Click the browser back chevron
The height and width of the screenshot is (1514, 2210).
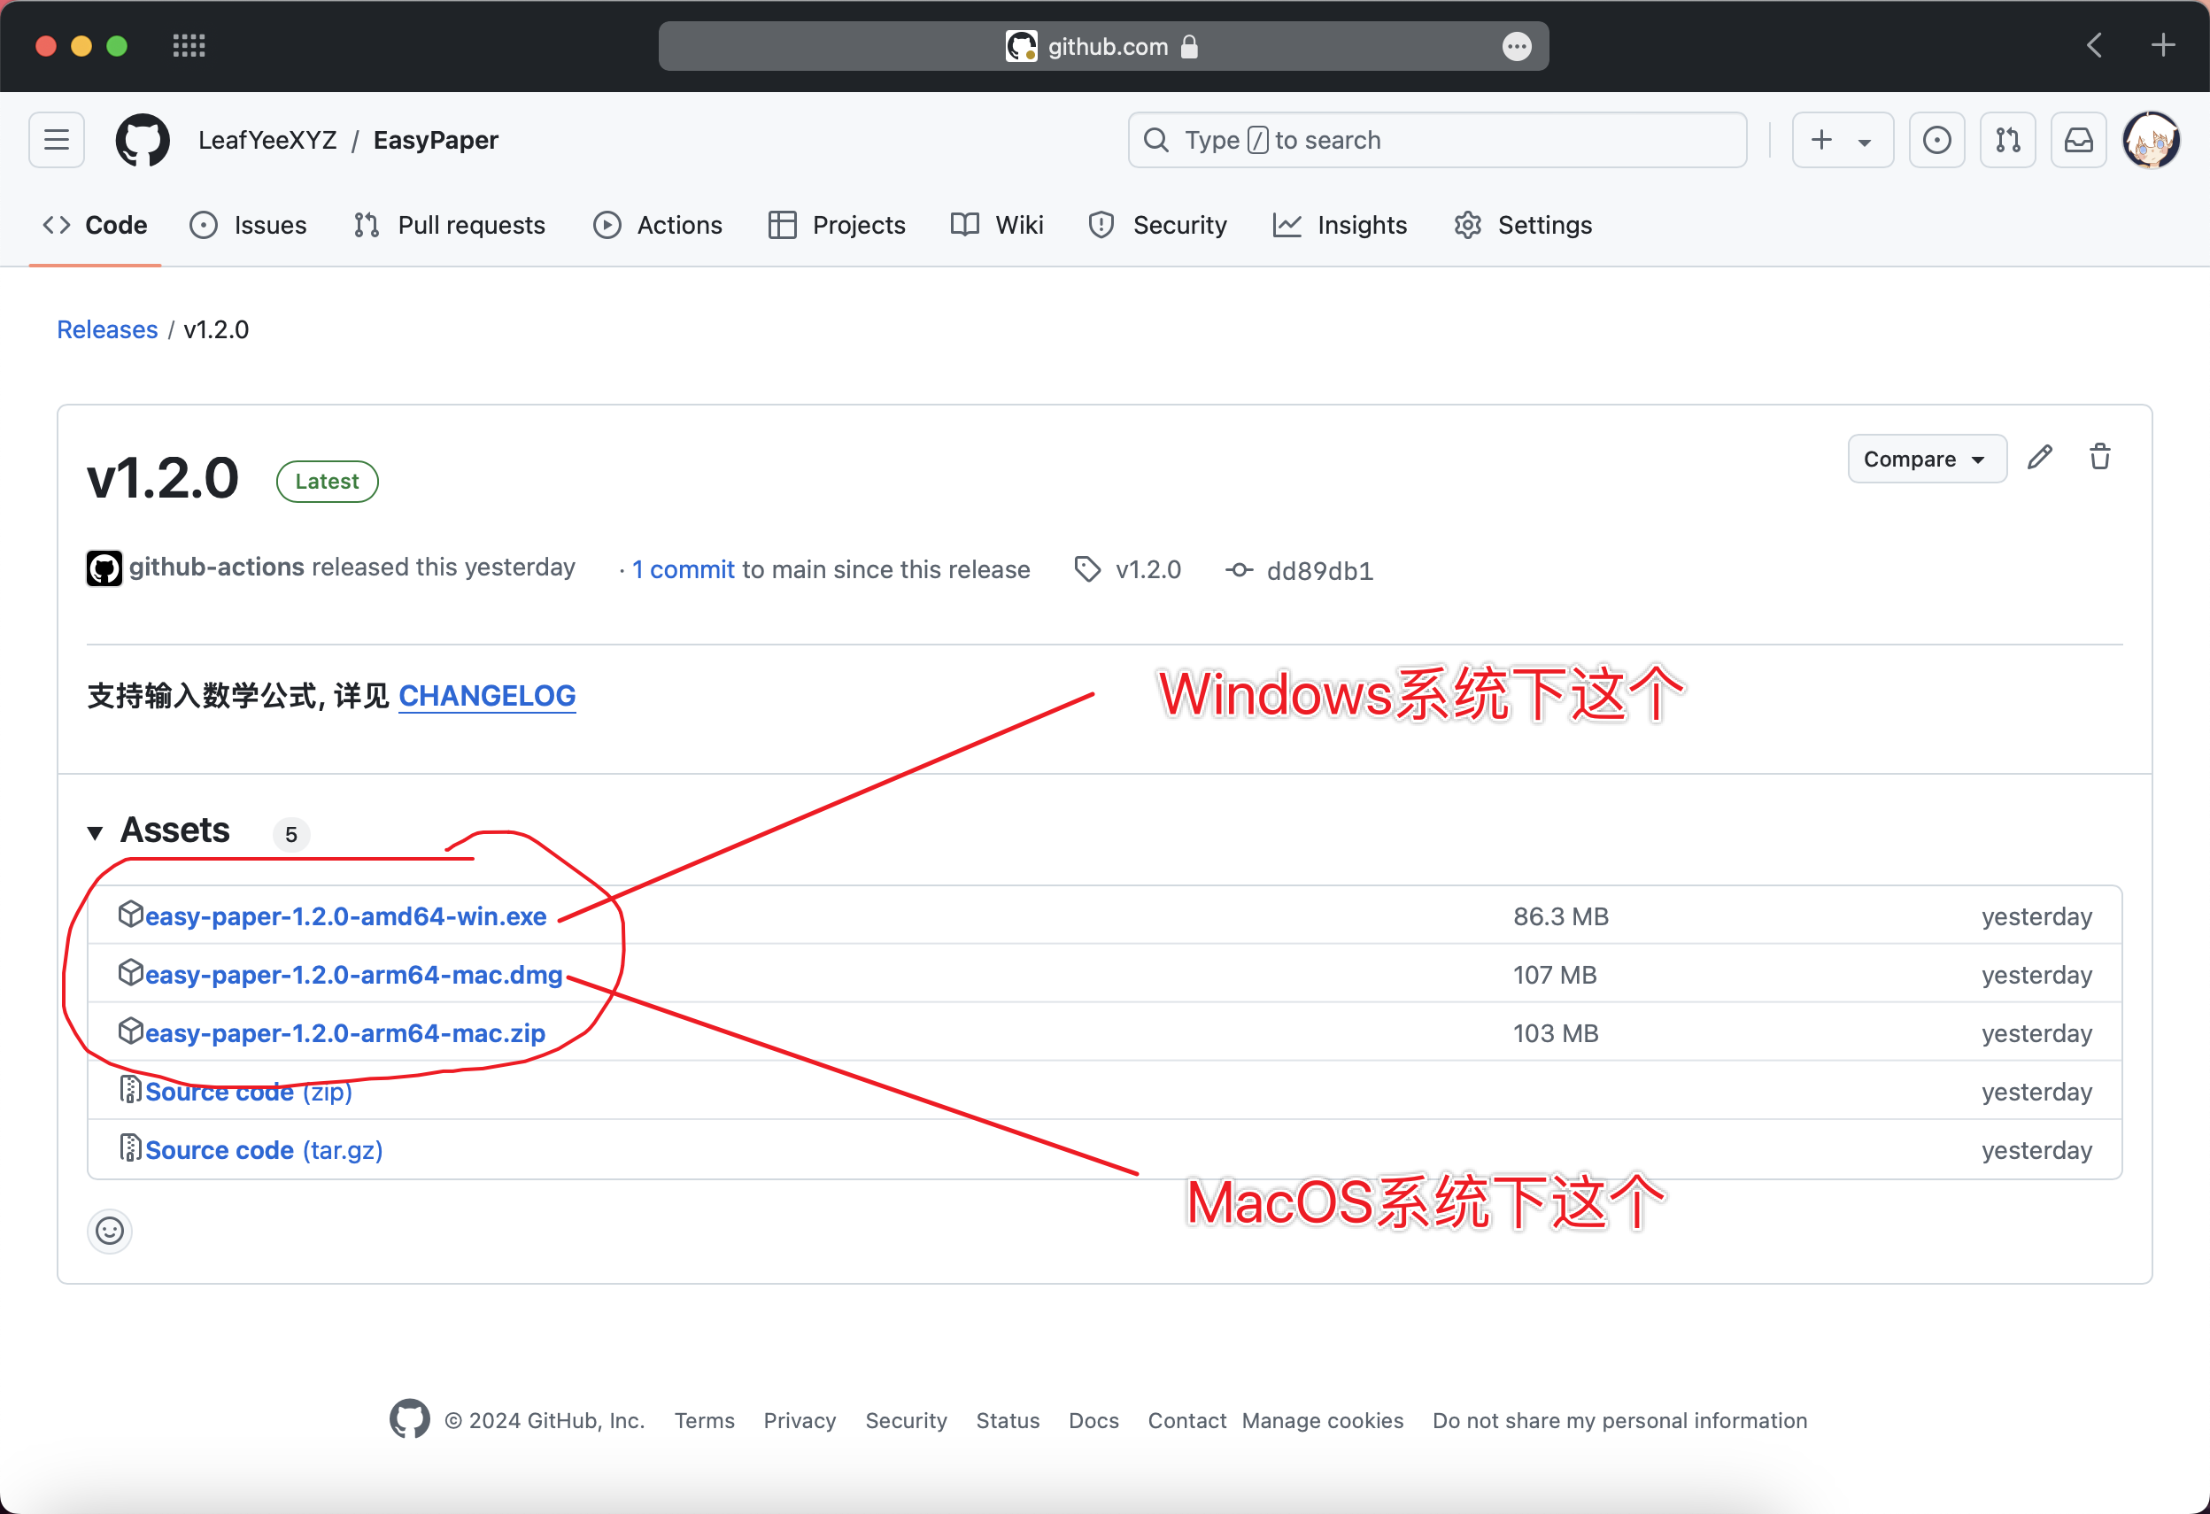pos(2095,44)
